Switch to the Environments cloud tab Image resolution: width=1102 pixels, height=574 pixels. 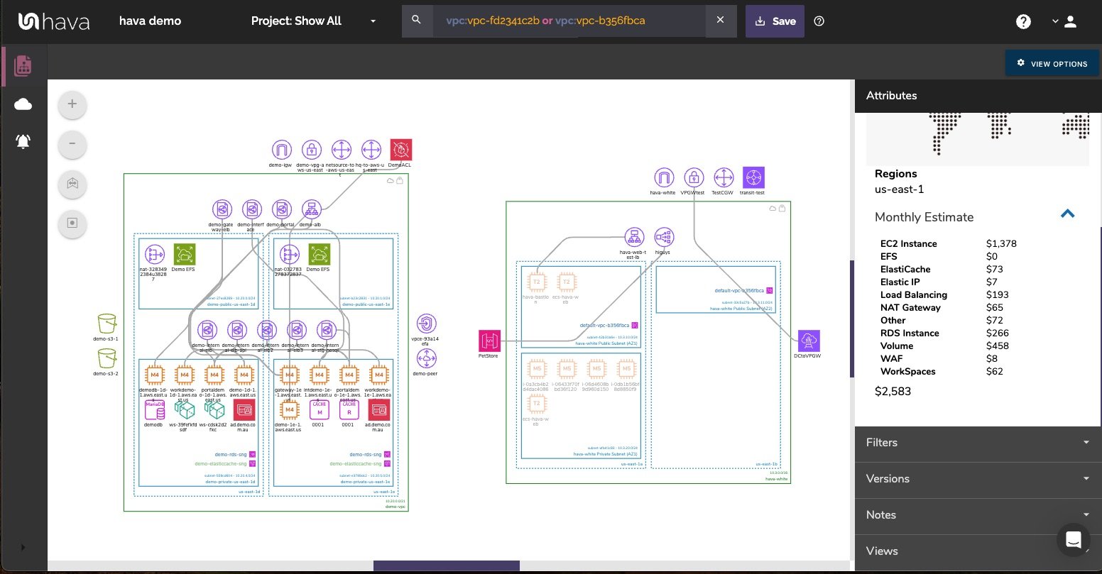point(23,104)
